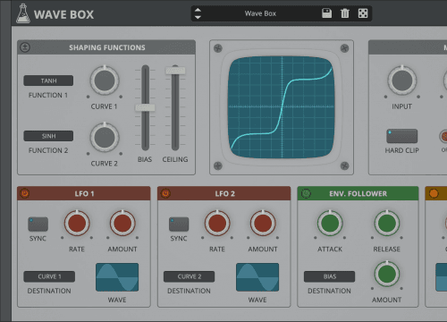Open Env. Follower destination dropdown showing Bias

pos(330,276)
